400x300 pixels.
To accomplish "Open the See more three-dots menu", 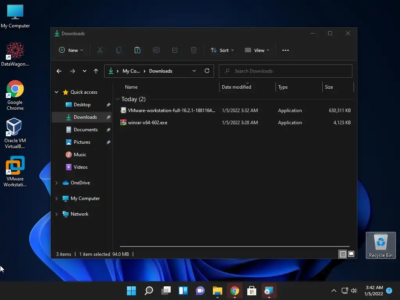I will [x=286, y=50].
